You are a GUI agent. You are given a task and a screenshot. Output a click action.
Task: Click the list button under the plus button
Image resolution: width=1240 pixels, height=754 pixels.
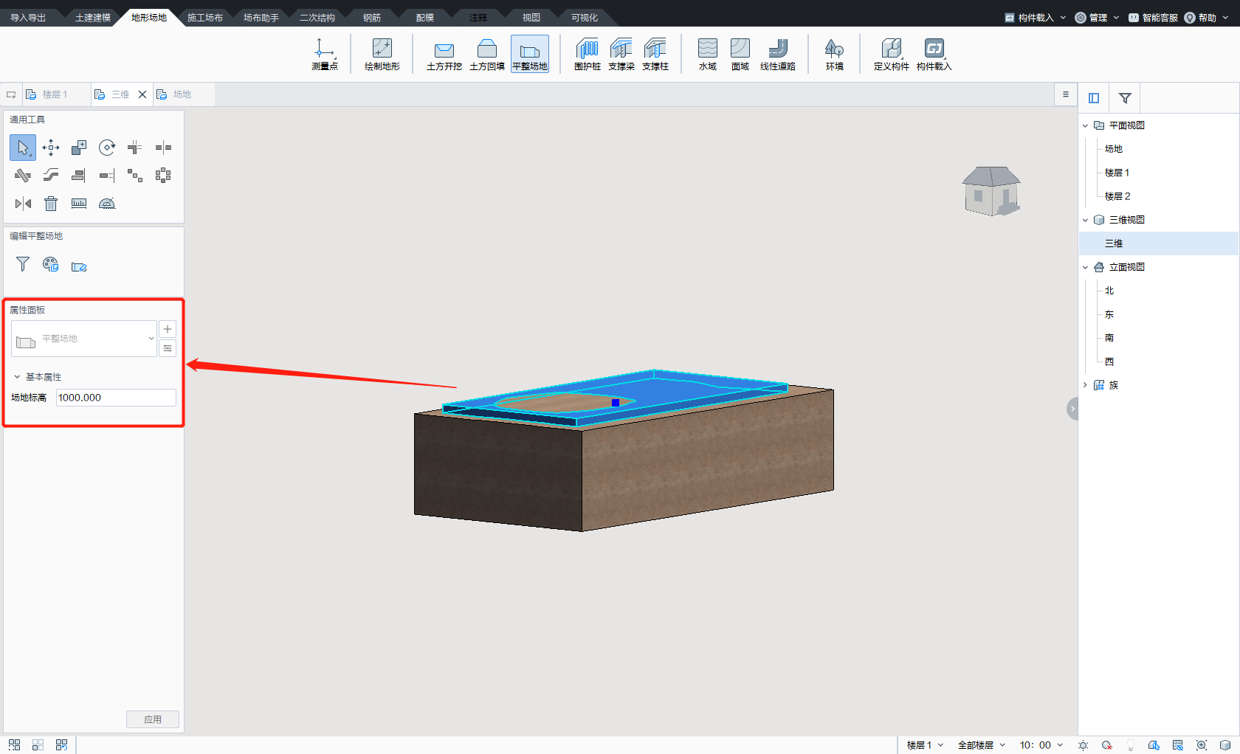click(168, 348)
